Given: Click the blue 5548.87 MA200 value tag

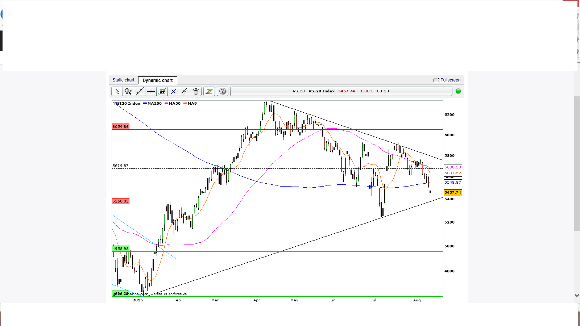Looking at the screenshot, I should click(453, 183).
